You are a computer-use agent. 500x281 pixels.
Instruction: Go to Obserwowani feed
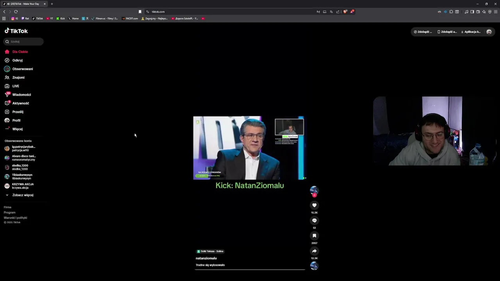click(x=19, y=69)
